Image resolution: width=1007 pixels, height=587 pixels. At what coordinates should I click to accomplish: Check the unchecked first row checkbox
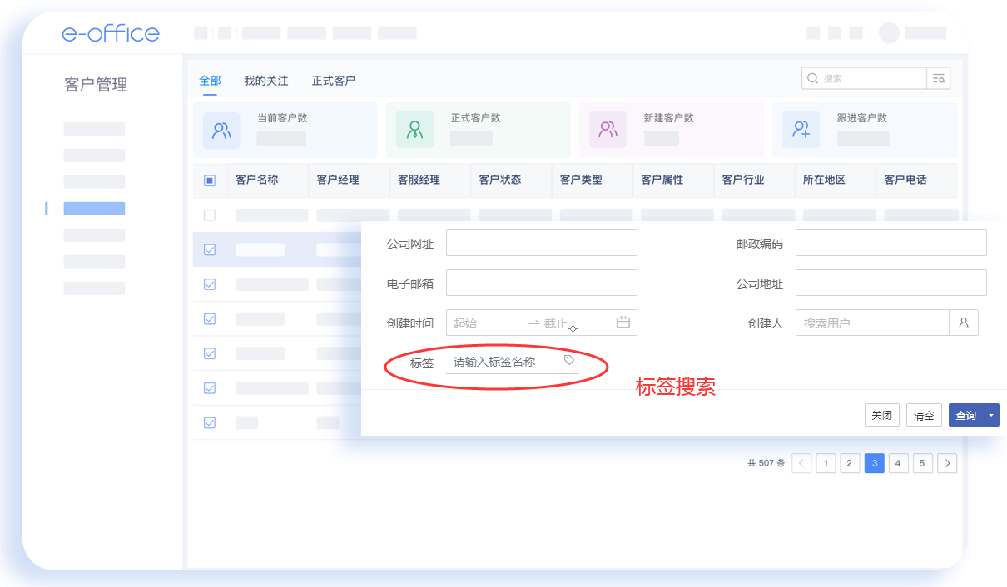[x=210, y=215]
